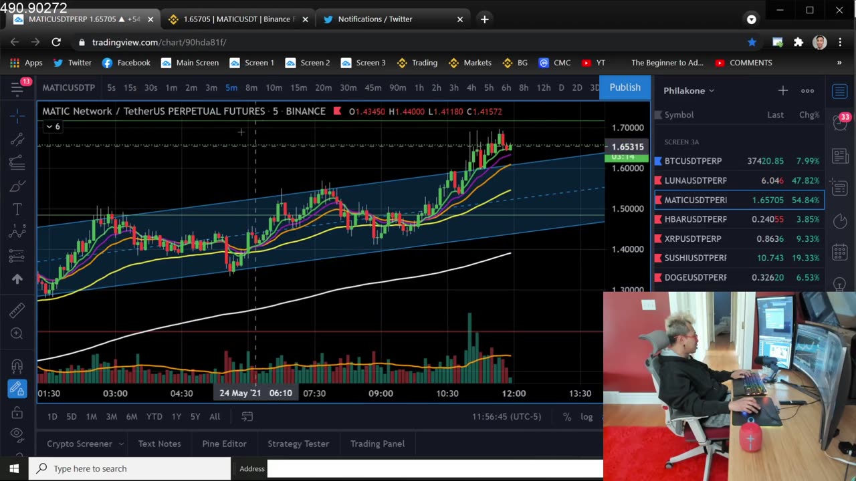This screenshot has width=856, height=481.
Task: Open the Trading Panel tab
Action: pos(377,444)
